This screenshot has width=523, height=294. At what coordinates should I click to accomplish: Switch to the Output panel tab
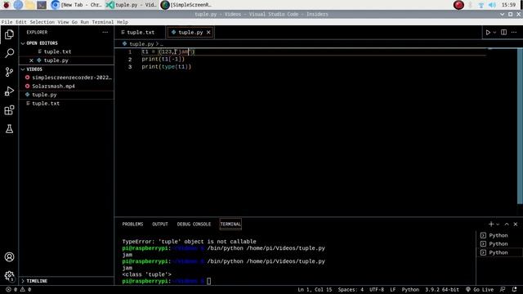point(160,225)
